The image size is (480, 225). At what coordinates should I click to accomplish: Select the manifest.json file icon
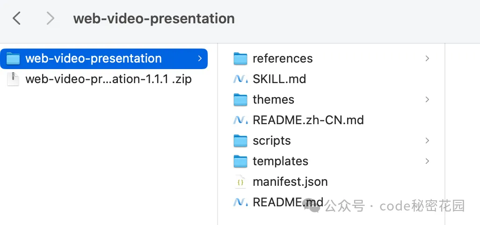point(240,182)
